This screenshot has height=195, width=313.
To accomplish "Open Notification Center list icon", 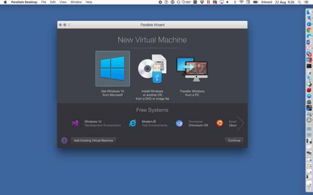I will 306,2.
